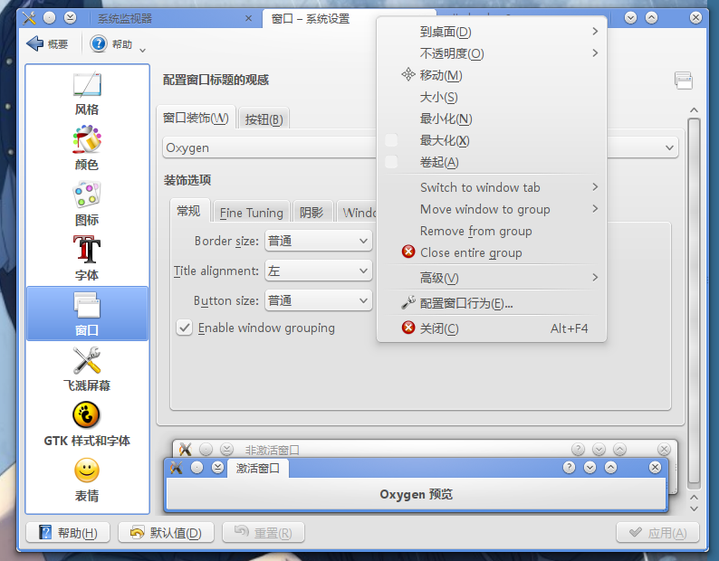Choose 最小化(N) from the window menu

(x=492, y=119)
